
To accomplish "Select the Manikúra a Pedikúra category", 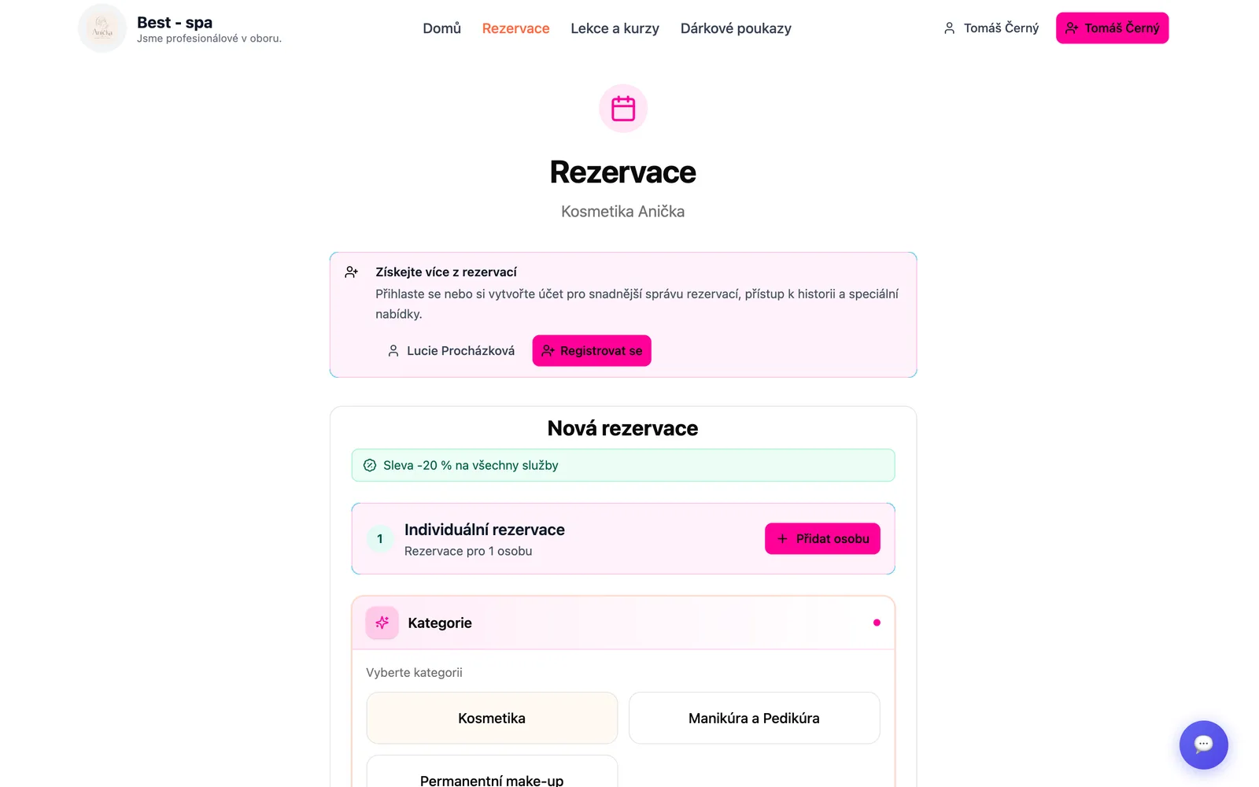I will point(755,719).
